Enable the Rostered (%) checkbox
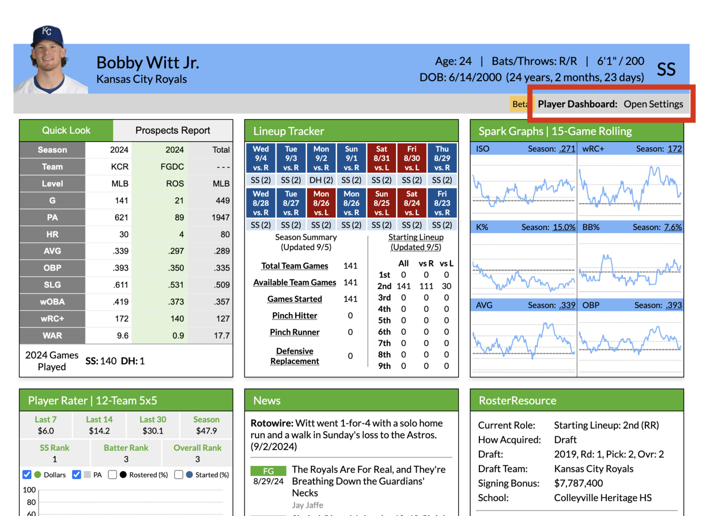Image resolution: width=710 pixels, height=516 pixels. tap(112, 474)
